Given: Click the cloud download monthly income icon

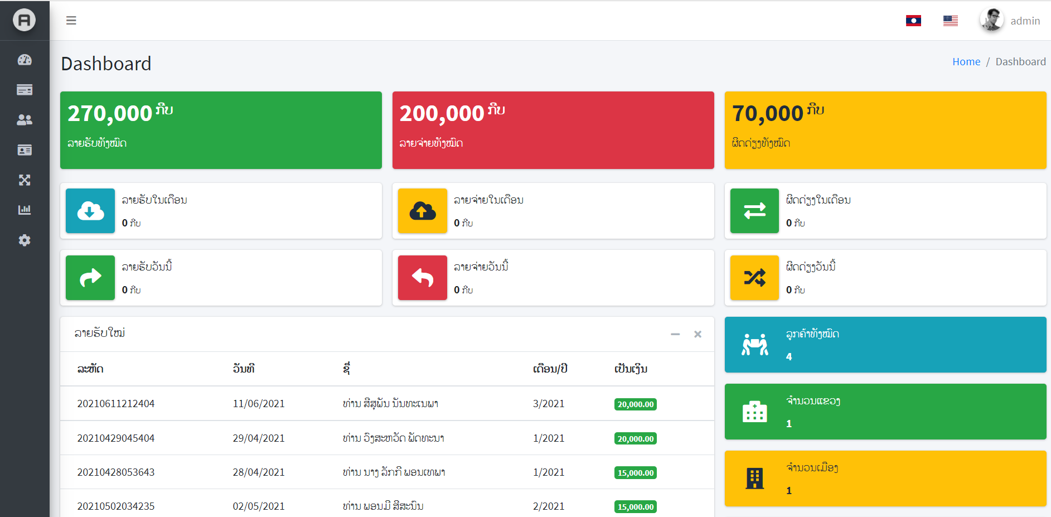Looking at the screenshot, I should coord(90,211).
